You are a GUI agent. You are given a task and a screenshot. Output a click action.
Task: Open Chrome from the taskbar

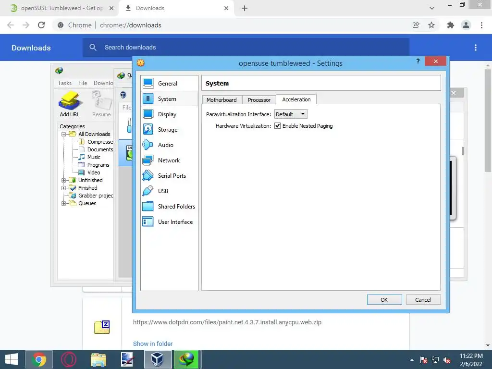[x=39, y=359]
